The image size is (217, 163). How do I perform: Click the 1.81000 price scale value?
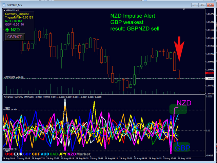pos(210,54)
